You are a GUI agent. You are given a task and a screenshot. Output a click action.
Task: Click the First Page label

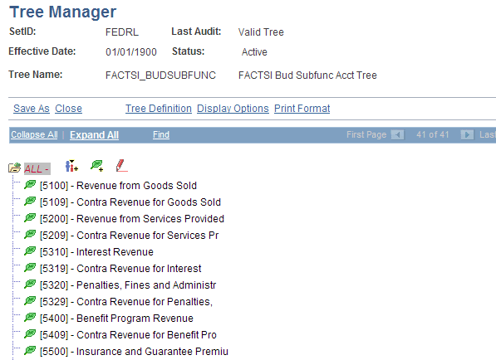[x=366, y=135]
